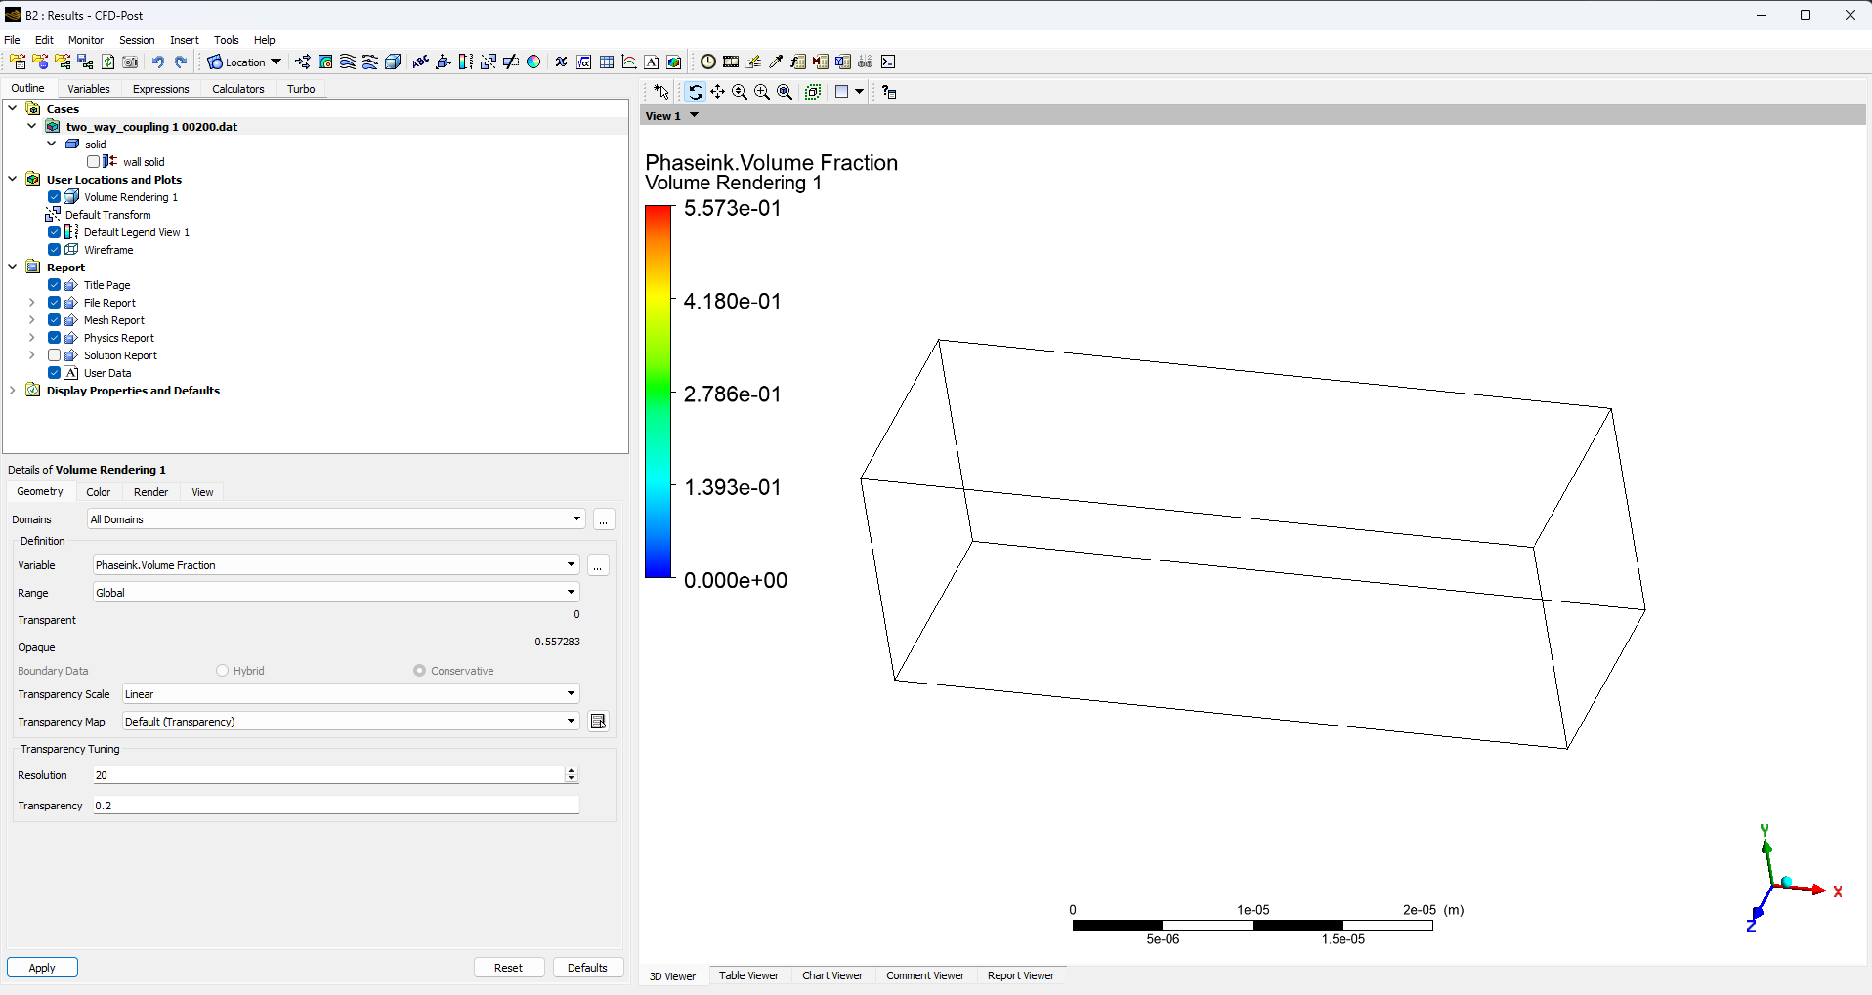
Task: Open the command editor console icon
Action: pos(888,62)
